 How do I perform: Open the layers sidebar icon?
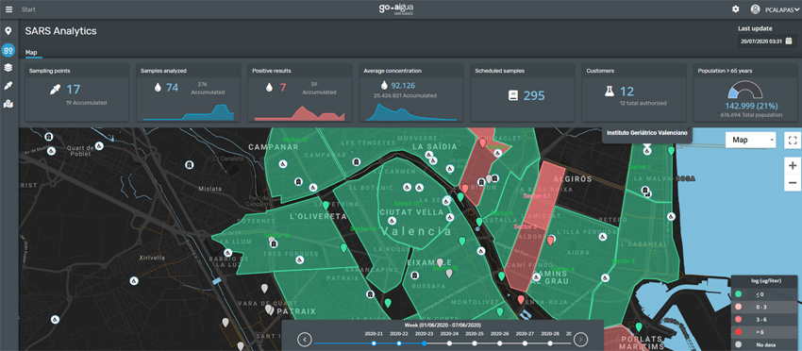[x=8, y=67]
